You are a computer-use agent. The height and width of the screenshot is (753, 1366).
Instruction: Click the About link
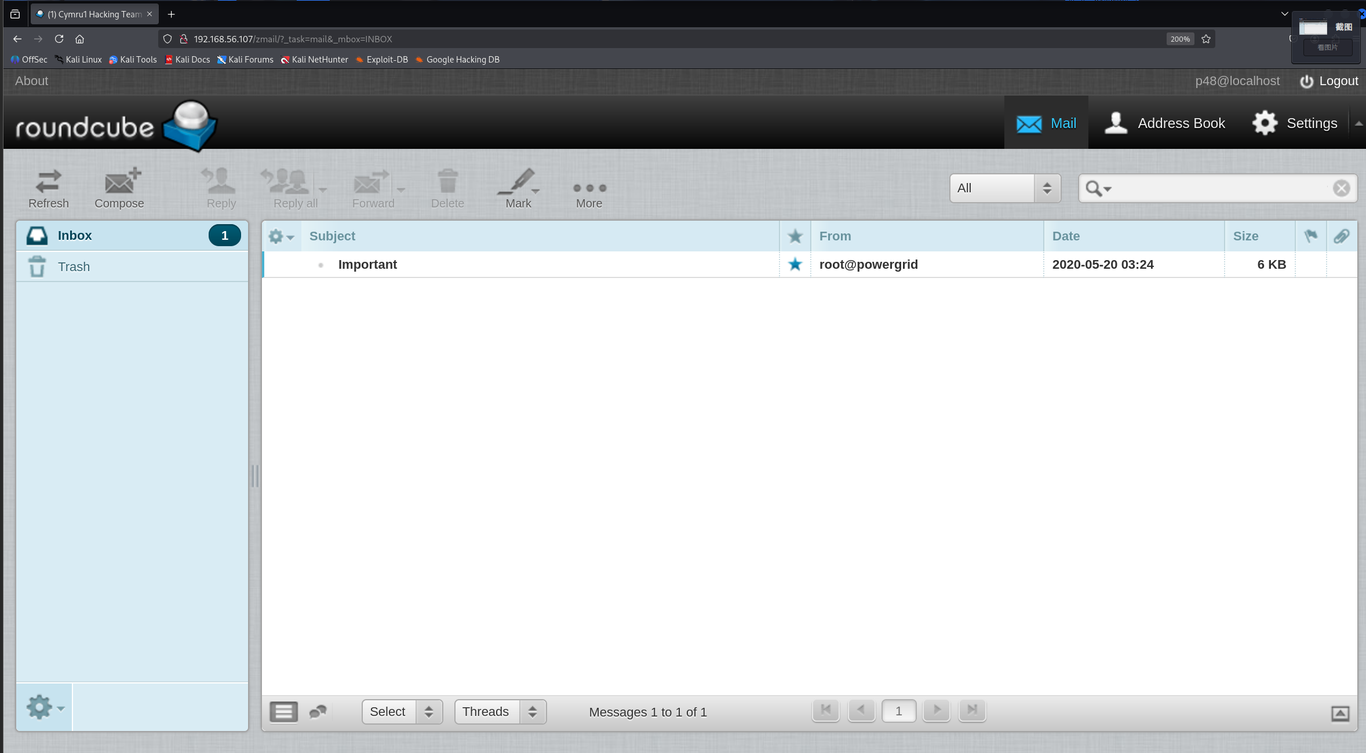(x=31, y=81)
